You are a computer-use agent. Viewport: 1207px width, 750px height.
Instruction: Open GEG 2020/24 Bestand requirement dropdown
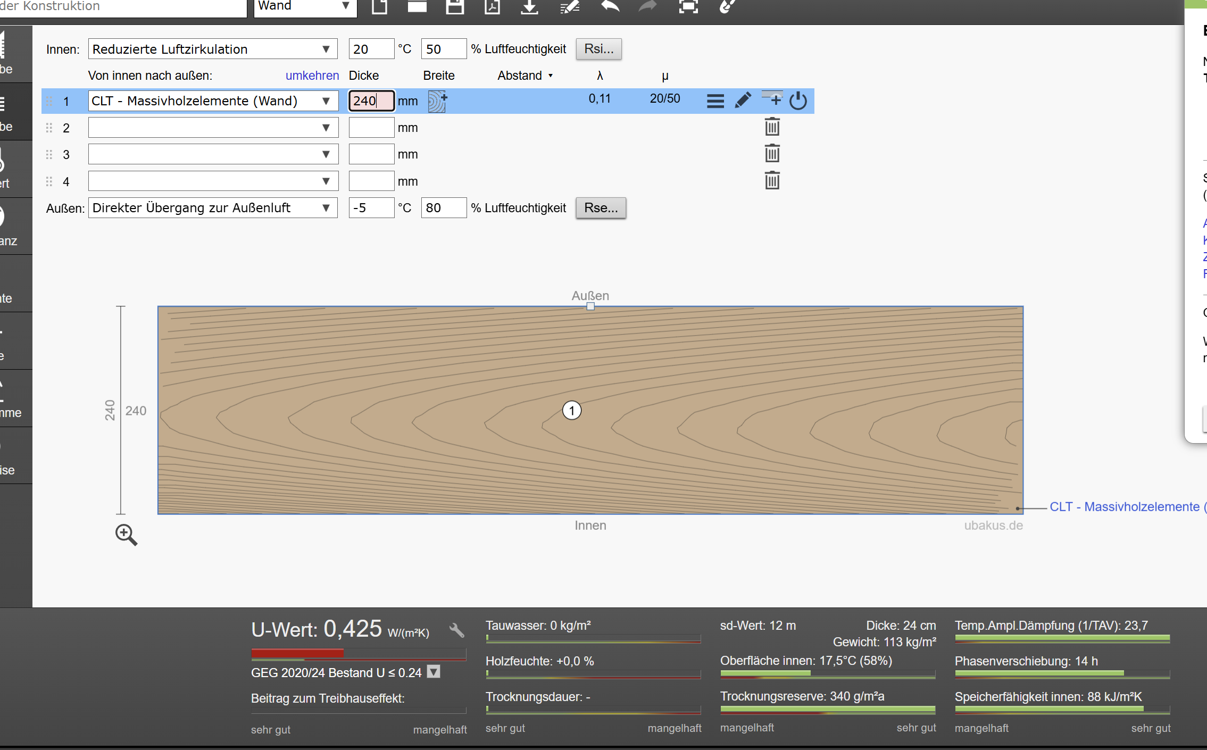tap(434, 672)
